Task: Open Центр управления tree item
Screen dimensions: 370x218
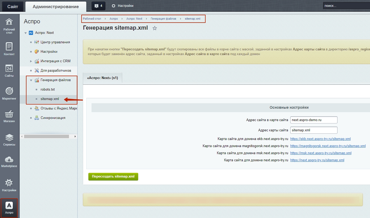Action: (x=55, y=42)
